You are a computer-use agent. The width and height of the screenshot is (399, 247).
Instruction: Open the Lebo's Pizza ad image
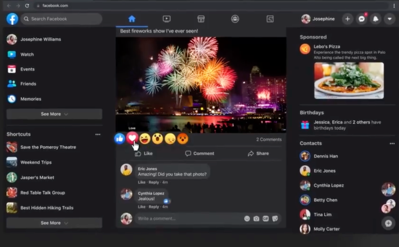[349, 80]
